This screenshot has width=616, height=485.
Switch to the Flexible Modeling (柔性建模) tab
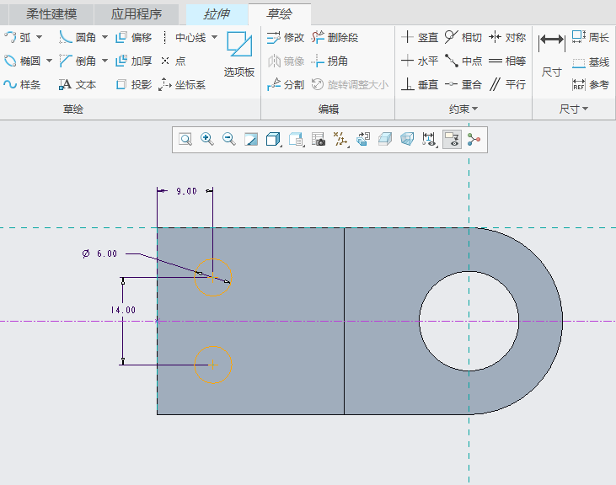click(x=51, y=14)
